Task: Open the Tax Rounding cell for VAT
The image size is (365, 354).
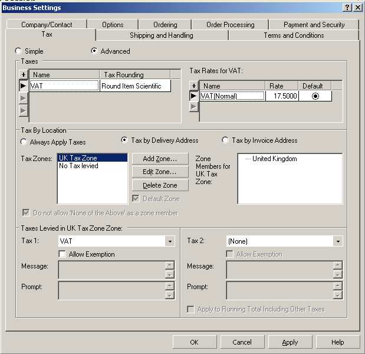Action: pos(134,86)
